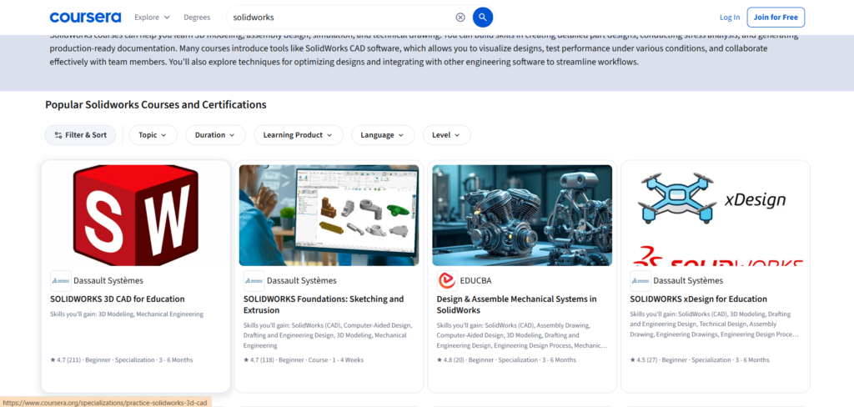The image size is (854, 407).
Task: Click the Dassault Systèmes logo on xDesign card
Action: point(640,280)
